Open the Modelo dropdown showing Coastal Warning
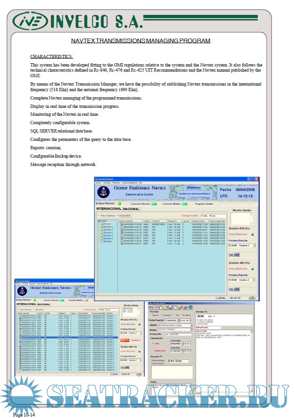 pos(191,330)
